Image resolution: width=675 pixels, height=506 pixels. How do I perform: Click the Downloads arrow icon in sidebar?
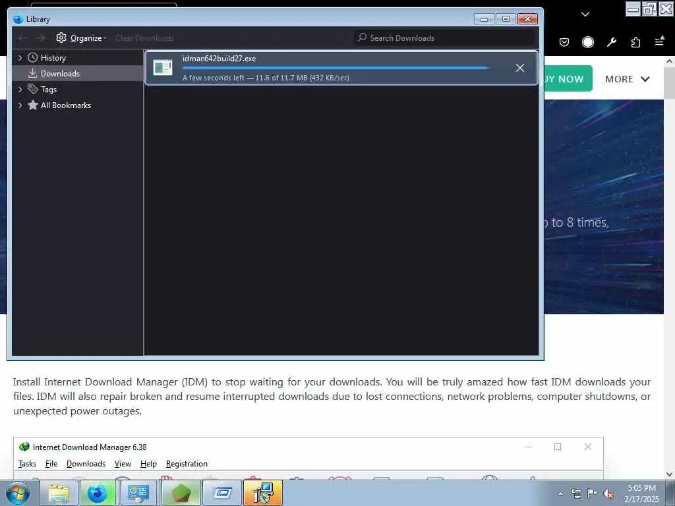32,73
